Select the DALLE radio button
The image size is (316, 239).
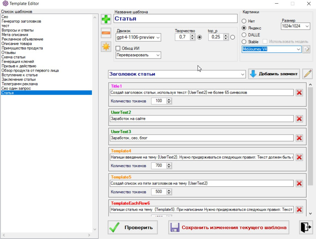tap(244, 35)
